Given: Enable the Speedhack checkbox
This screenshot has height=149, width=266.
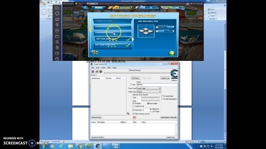Looking at the screenshot, I should (x=163, y=99).
